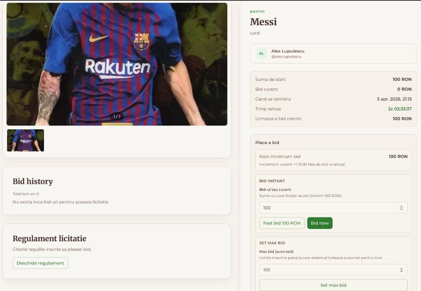Select the small Messi card thumbnail
The width and height of the screenshot is (421, 291).
coord(25,140)
